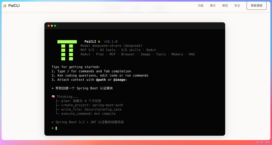Select the 'v16.1.0' version text
The height and width of the screenshot is (145, 272).
[x=111, y=42]
